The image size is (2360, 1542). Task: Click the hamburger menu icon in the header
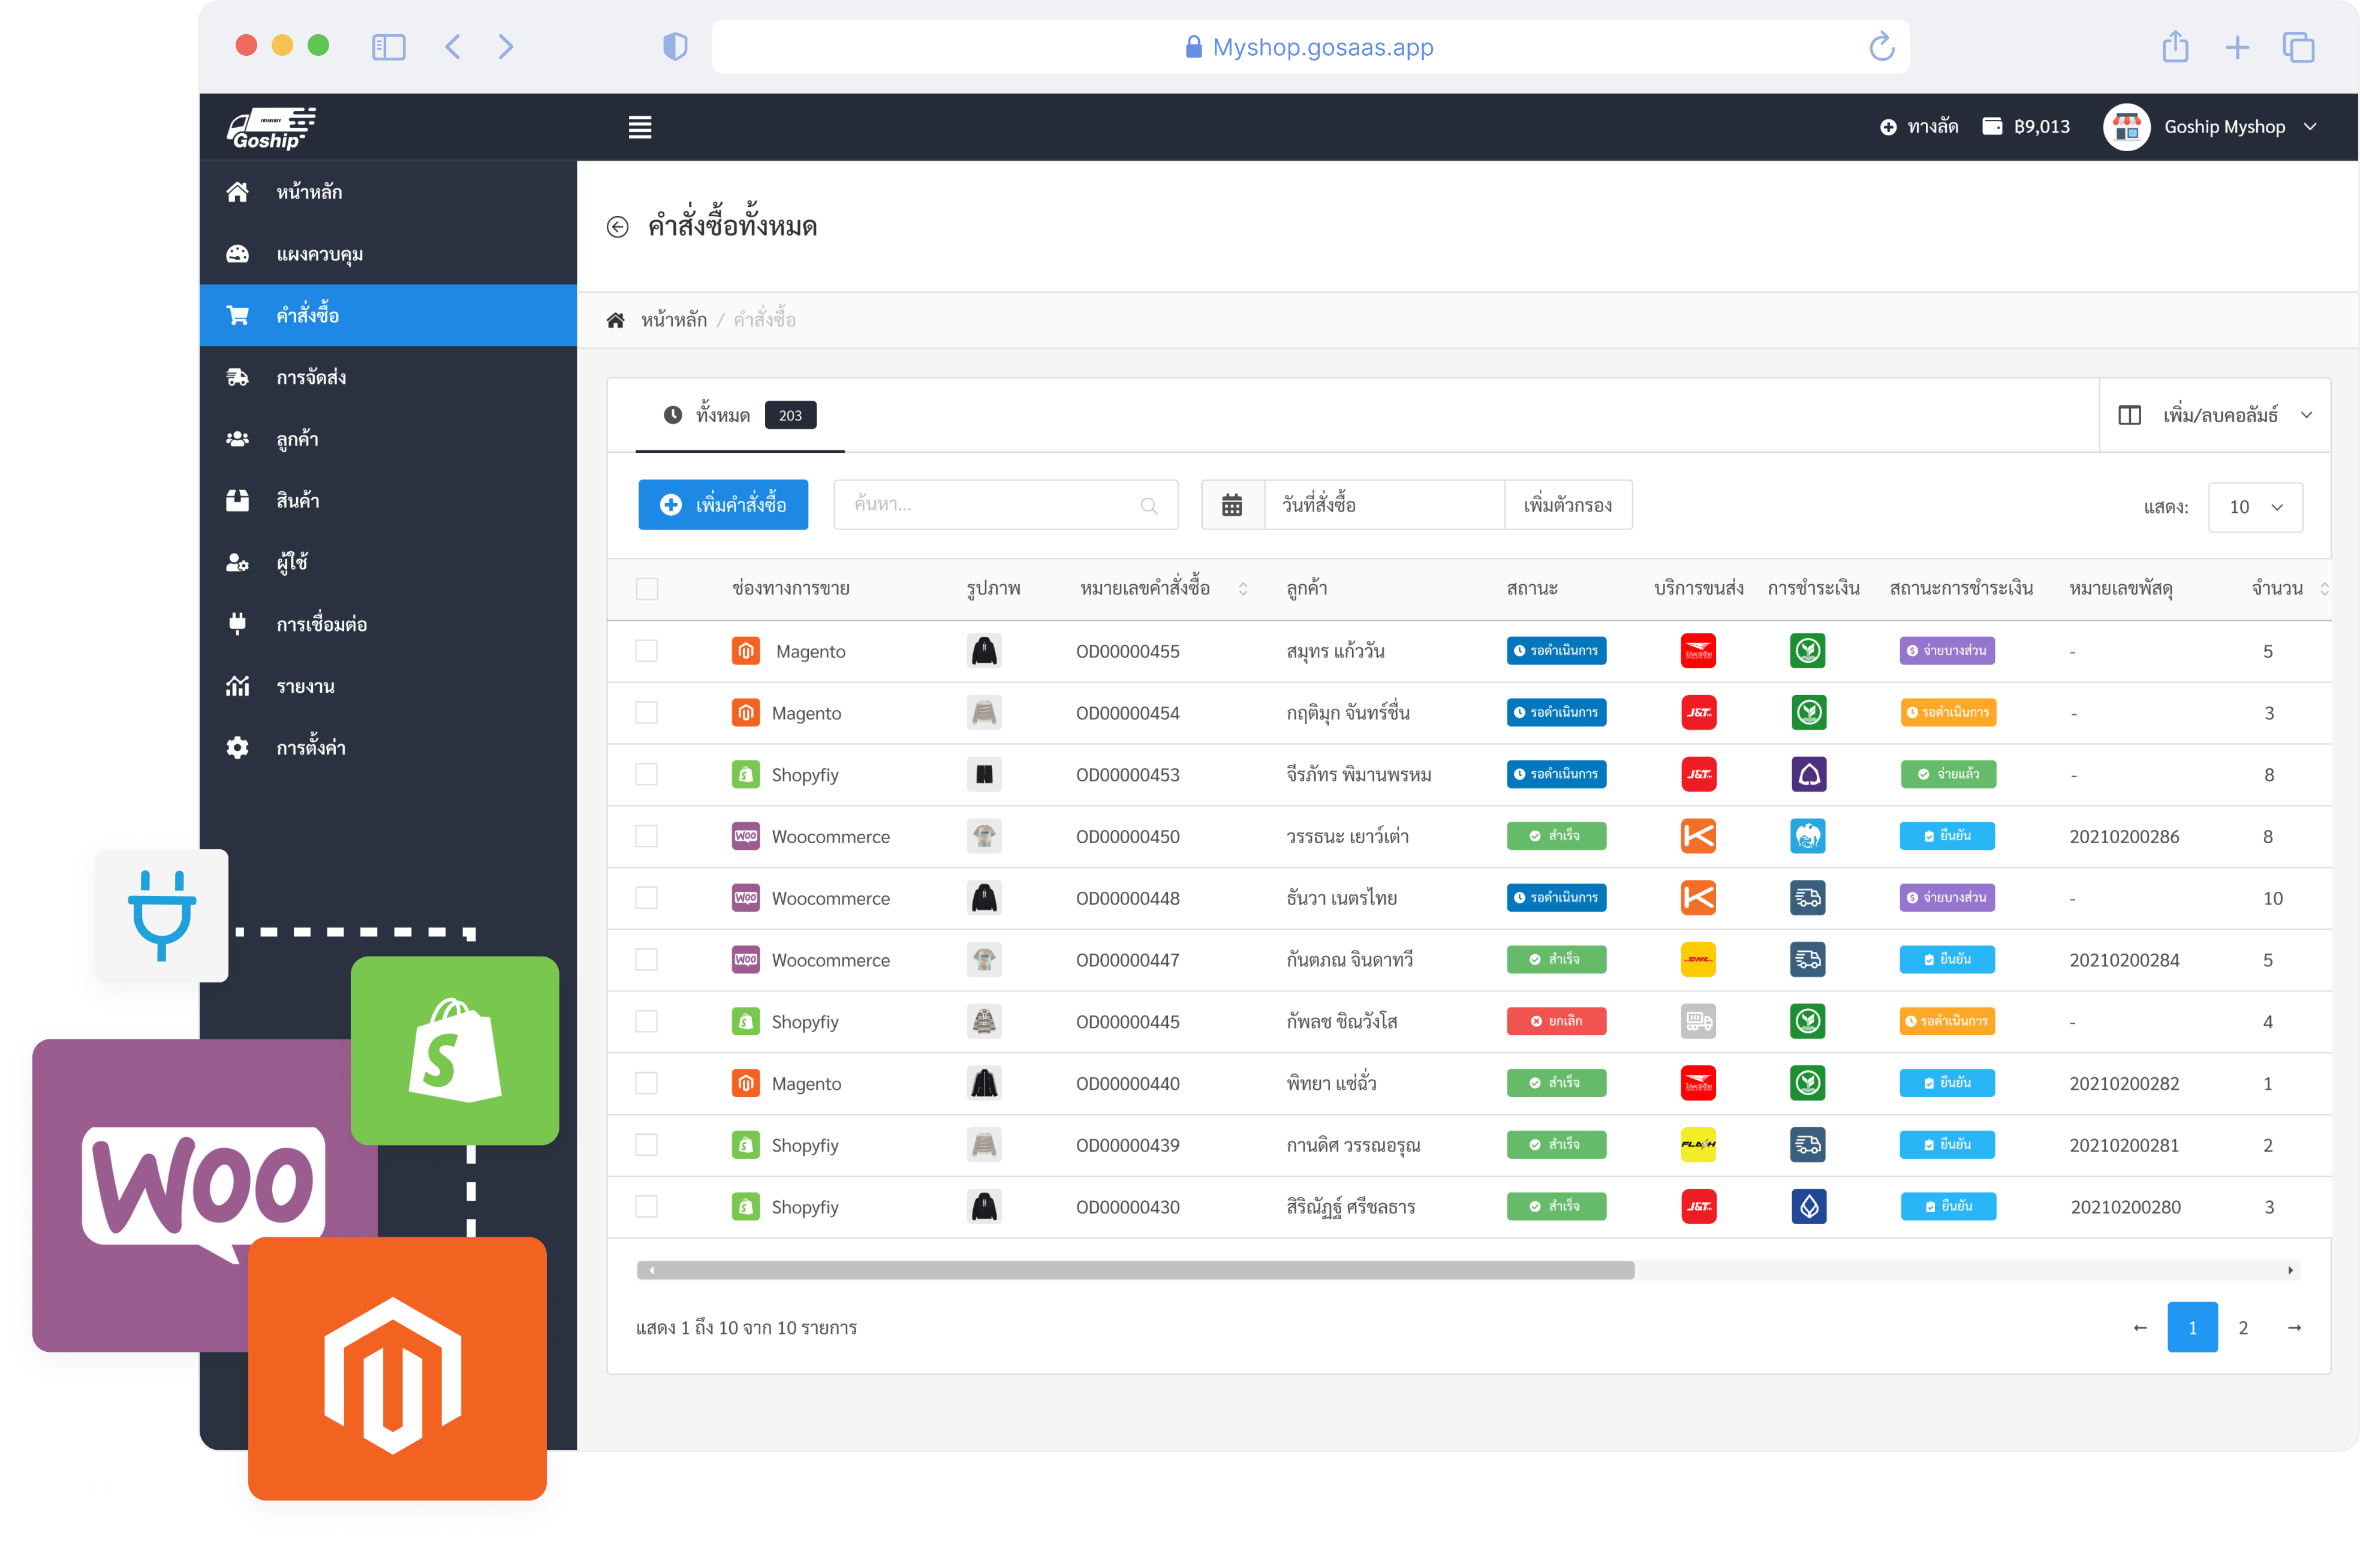(x=640, y=127)
